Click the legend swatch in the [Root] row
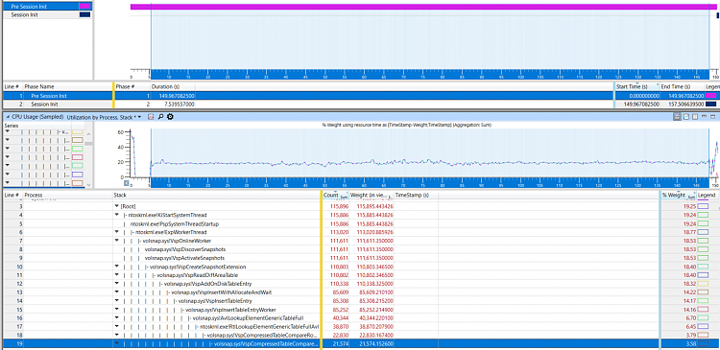720x350 pixels. tap(704, 207)
